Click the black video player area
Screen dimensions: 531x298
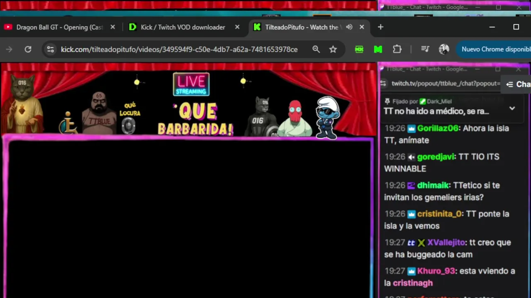pyautogui.click(x=190, y=219)
